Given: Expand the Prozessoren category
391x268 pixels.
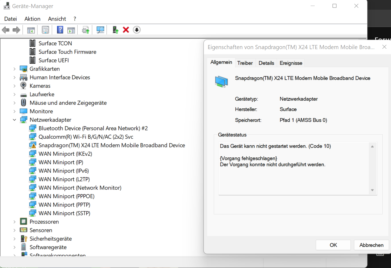Looking at the screenshot, I should [x=15, y=222].
